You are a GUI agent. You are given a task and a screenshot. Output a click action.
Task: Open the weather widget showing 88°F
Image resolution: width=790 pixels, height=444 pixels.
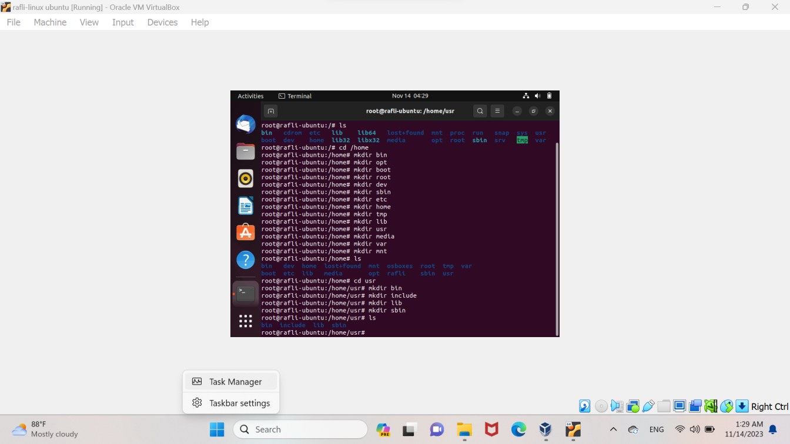(45, 429)
